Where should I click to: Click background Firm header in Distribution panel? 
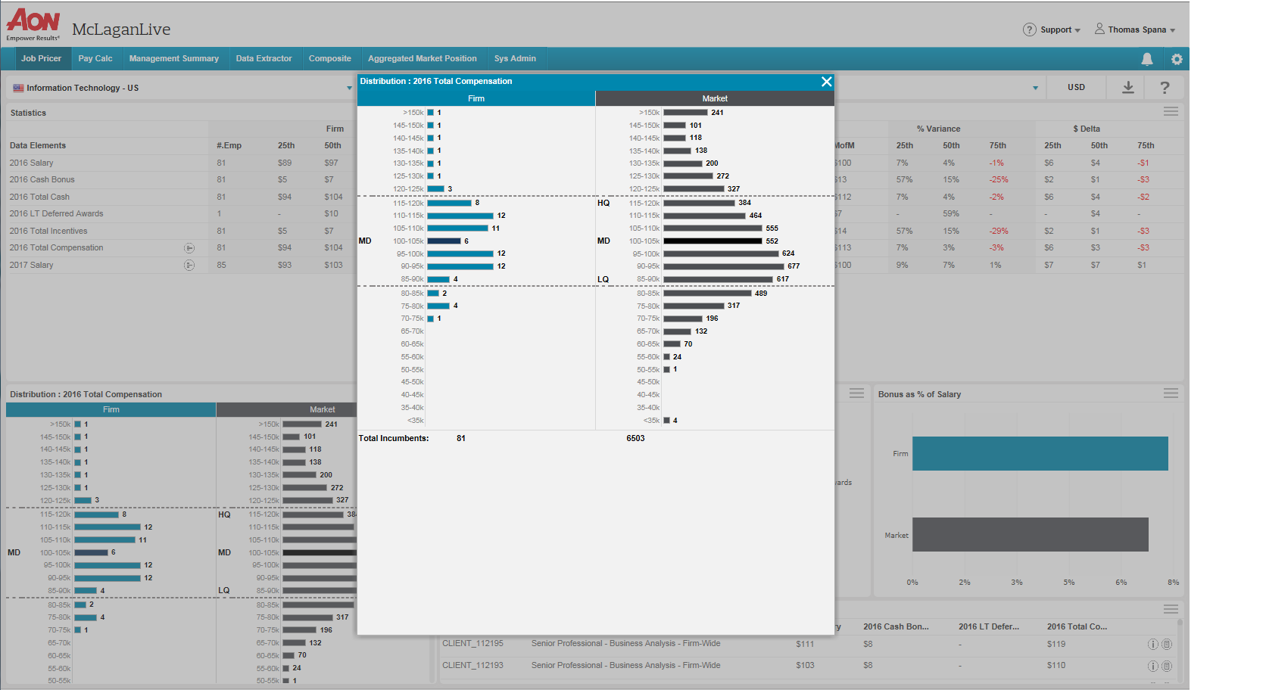[111, 409]
